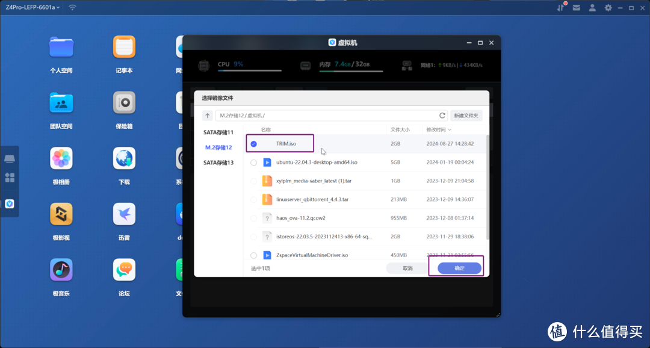
Task: Open the 个人空间 folder icon
Action: pos(61,47)
